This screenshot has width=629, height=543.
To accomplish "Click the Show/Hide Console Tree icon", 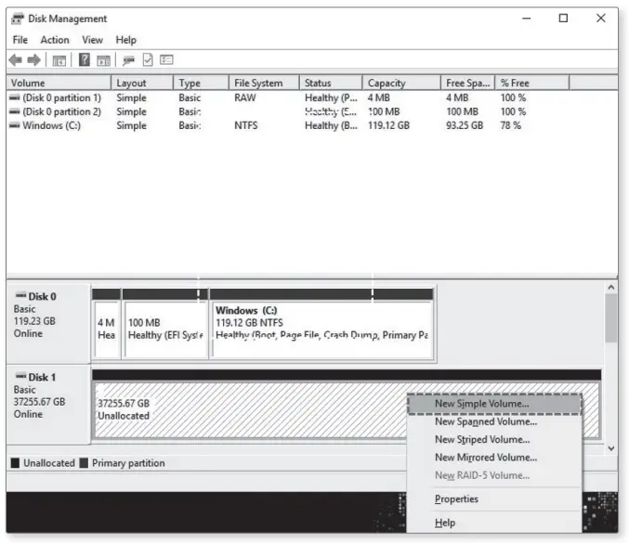I will coord(59,59).
